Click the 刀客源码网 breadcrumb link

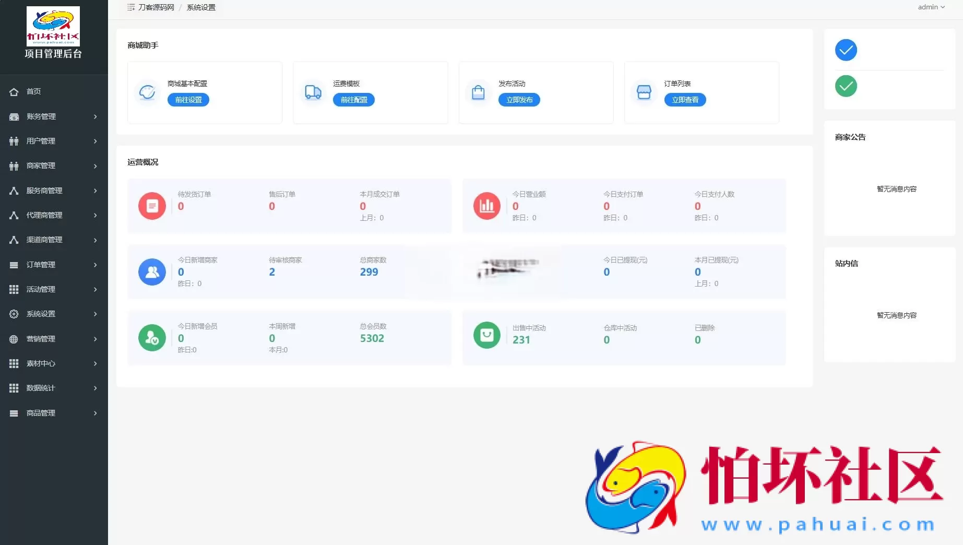(156, 7)
